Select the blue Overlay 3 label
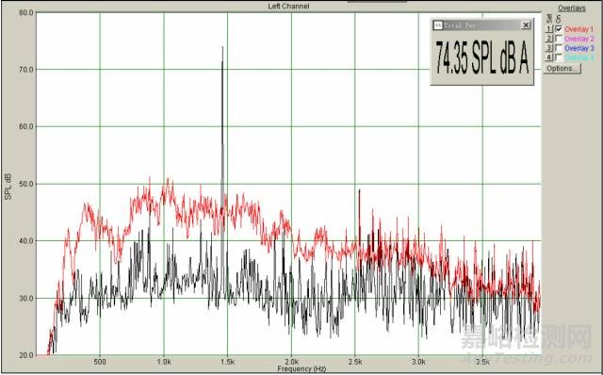This screenshot has height=375, width=603. 579,48
